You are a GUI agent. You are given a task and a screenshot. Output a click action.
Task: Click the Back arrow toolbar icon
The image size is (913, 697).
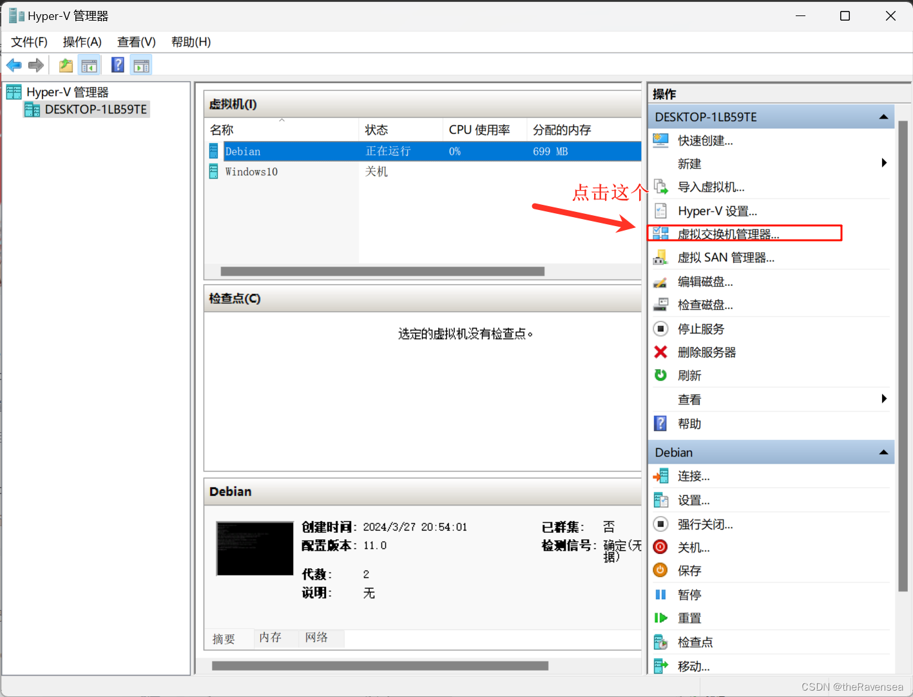click(x=14, y=65)
